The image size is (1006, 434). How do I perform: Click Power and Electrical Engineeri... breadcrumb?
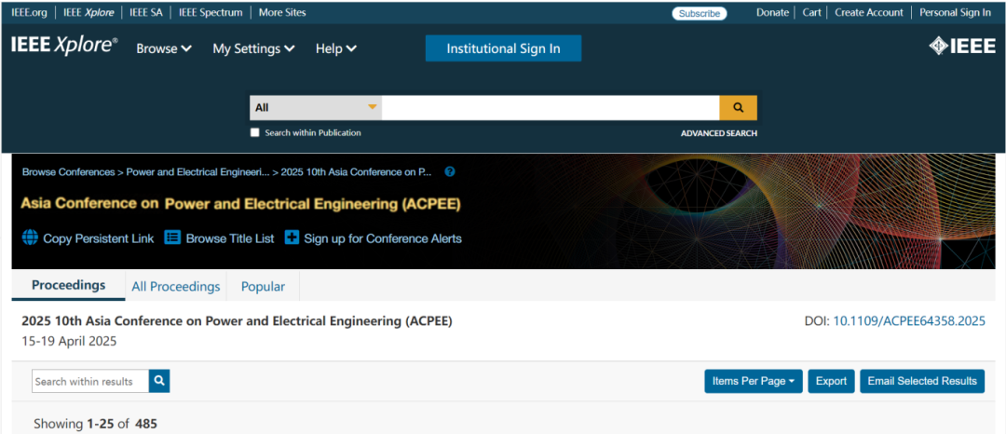[x=198, y=171]
